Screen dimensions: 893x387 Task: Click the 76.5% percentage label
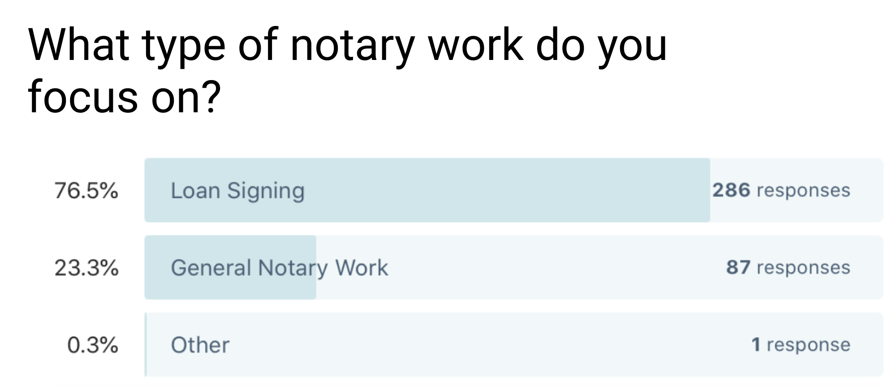coord(86,191)
